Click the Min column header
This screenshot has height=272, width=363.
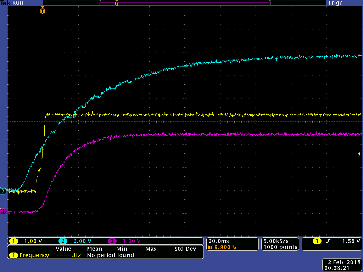point(122,249)
